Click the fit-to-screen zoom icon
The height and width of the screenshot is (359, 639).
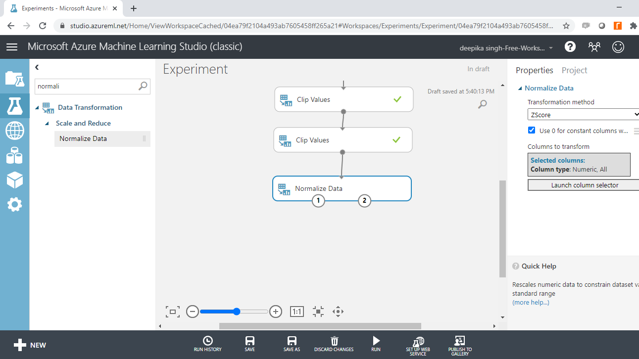pyautogui.click(x=172, y=312)
